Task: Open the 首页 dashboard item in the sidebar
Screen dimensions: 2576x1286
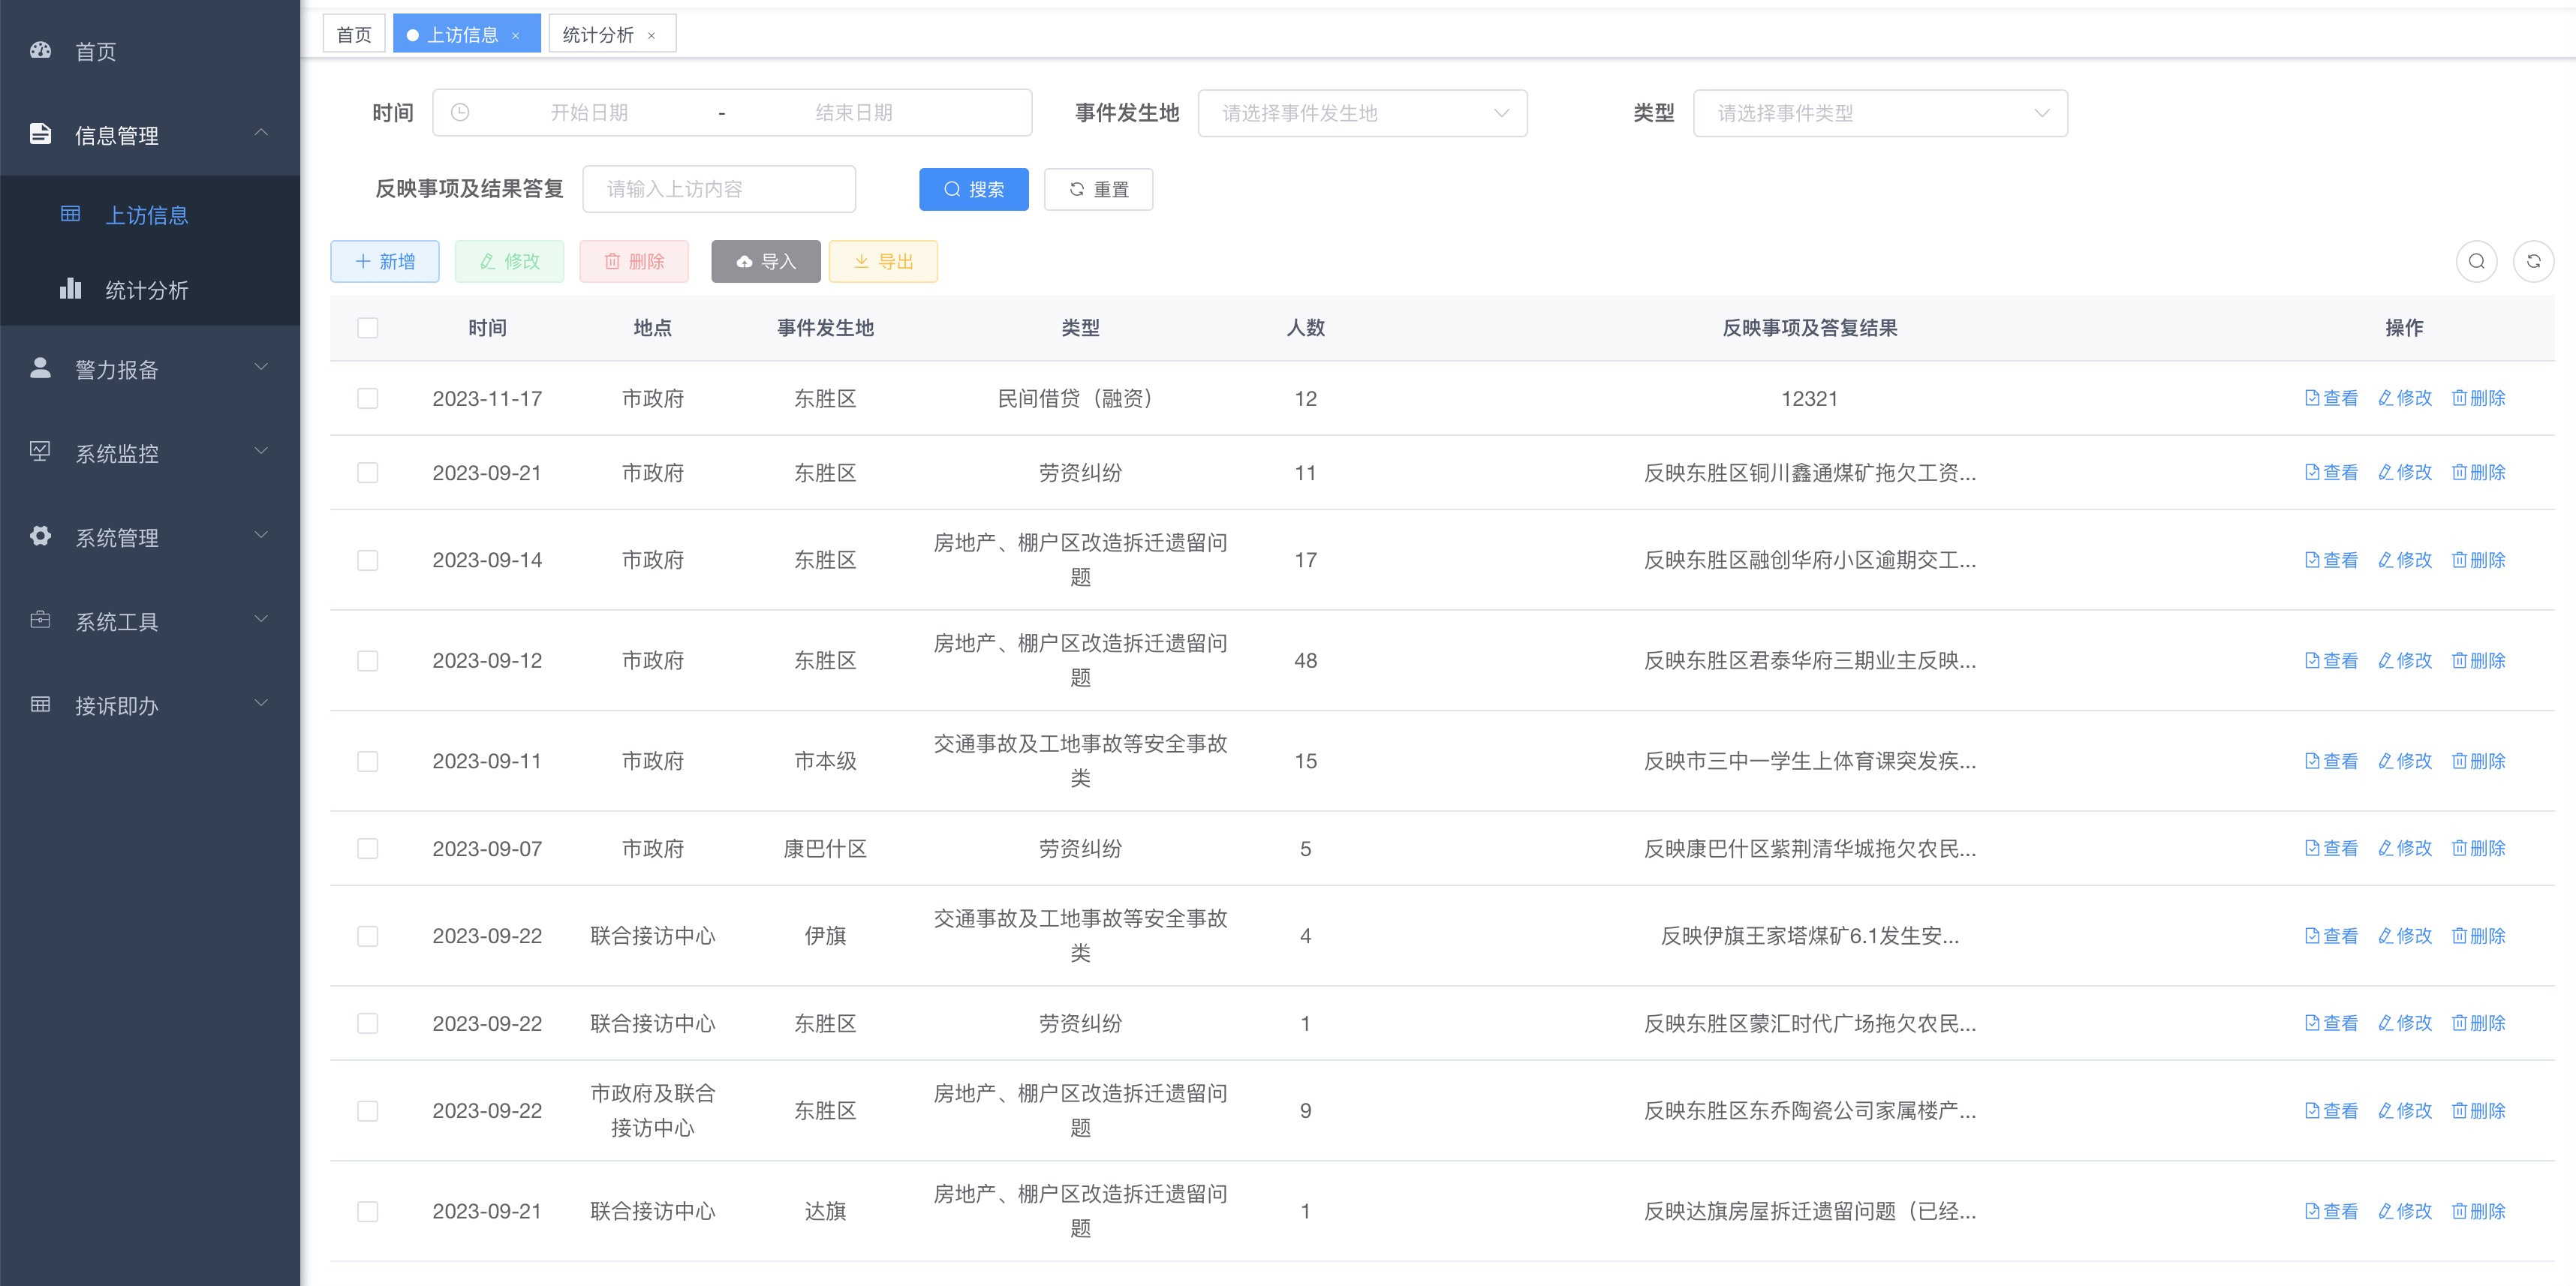Action: pyautogui.click(x=150, y=51)
